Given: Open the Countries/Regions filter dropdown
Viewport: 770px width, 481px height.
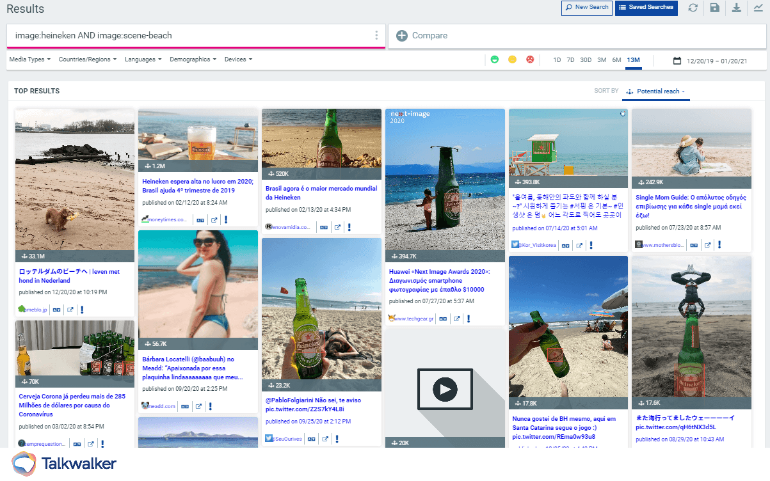Looking at the screenshot, I should point(87,59).
